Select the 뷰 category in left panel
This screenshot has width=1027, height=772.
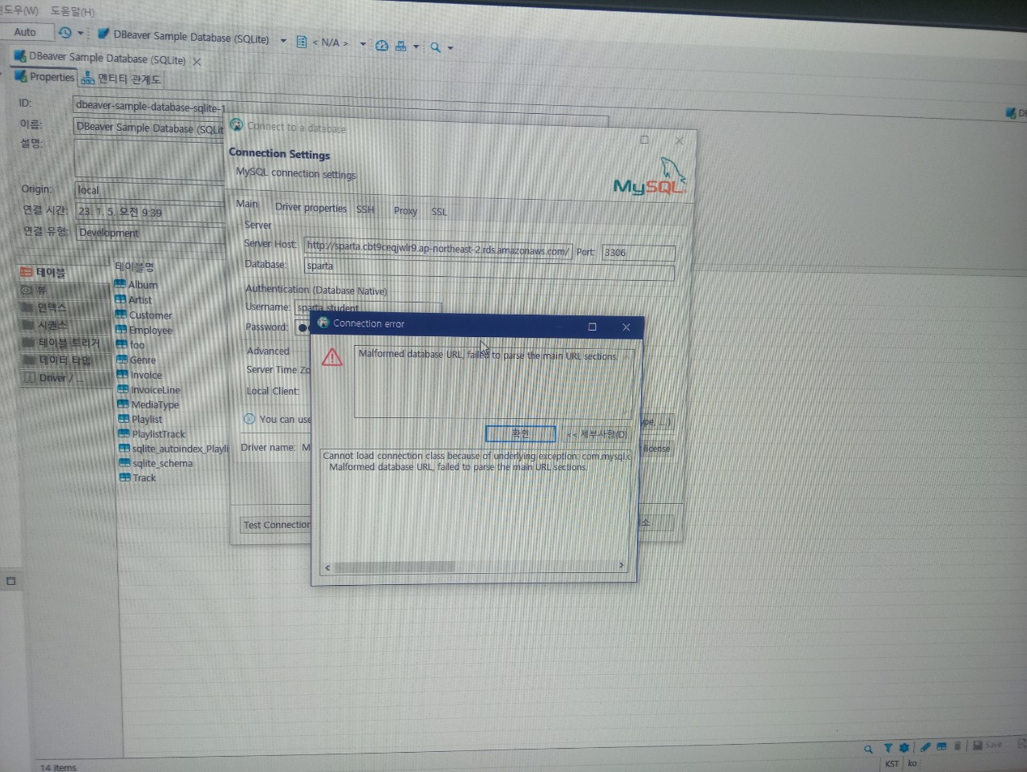pyautogui.click(x=64, y=291)
